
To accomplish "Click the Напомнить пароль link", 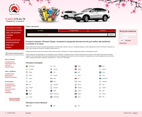I will click(132, 37).
